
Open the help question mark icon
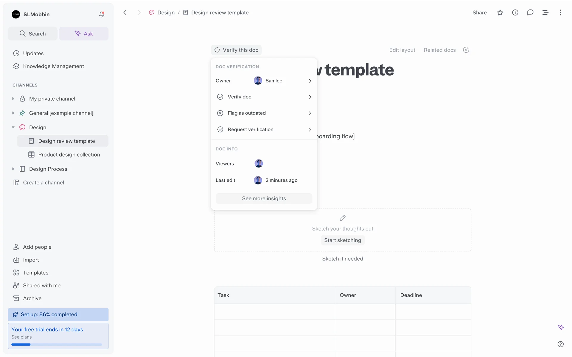point(560,344)
